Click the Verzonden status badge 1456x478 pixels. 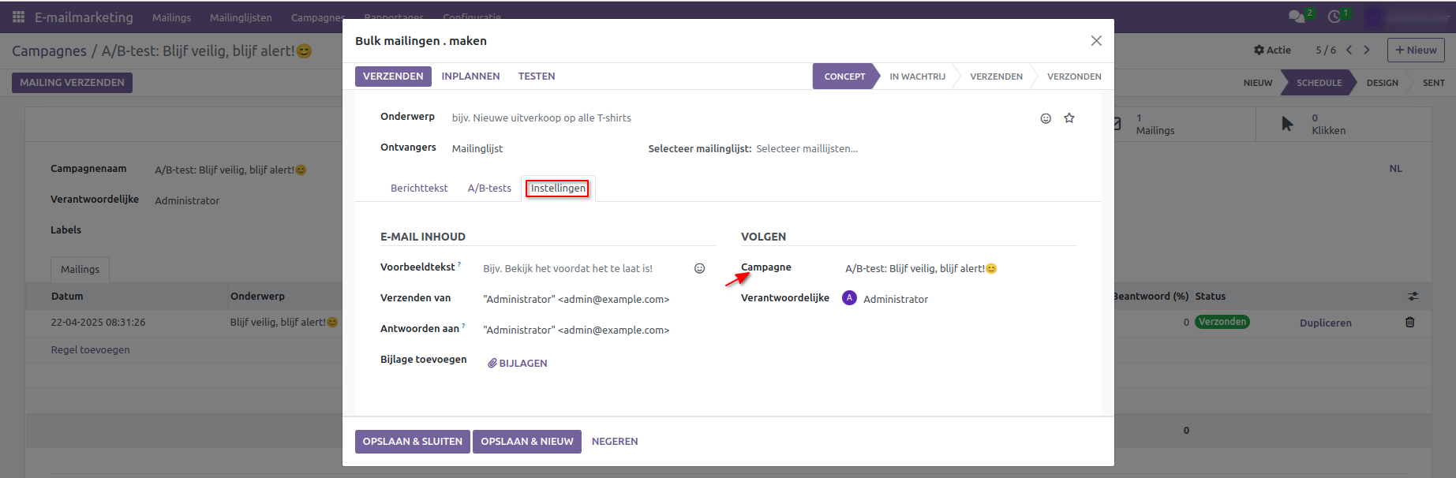pos(1222,322)
